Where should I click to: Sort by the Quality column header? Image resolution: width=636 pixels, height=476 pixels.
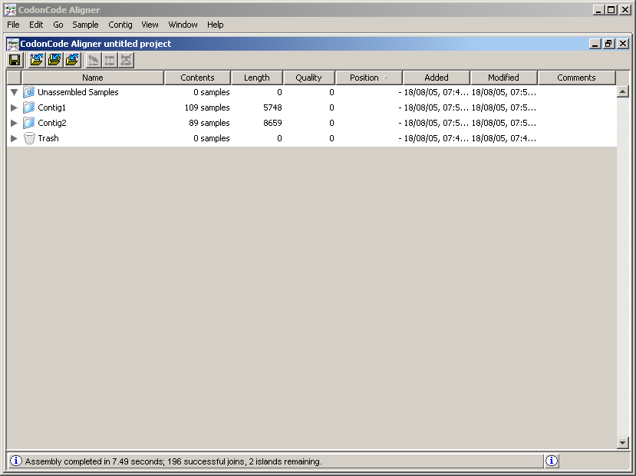pos(308,78)
